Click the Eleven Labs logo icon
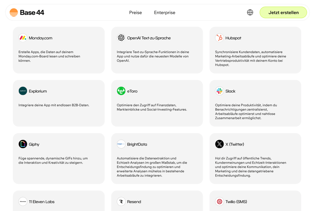The image size is (315, 211). click(x=23, y=202)
